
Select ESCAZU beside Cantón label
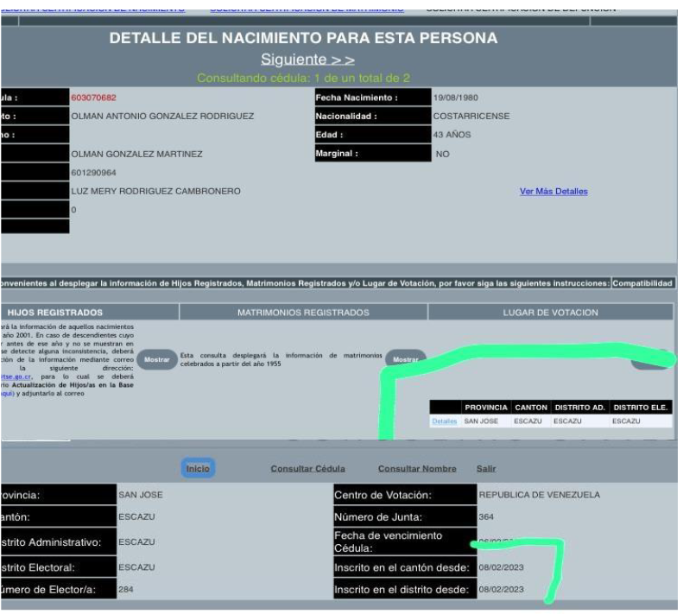(136, 517)
